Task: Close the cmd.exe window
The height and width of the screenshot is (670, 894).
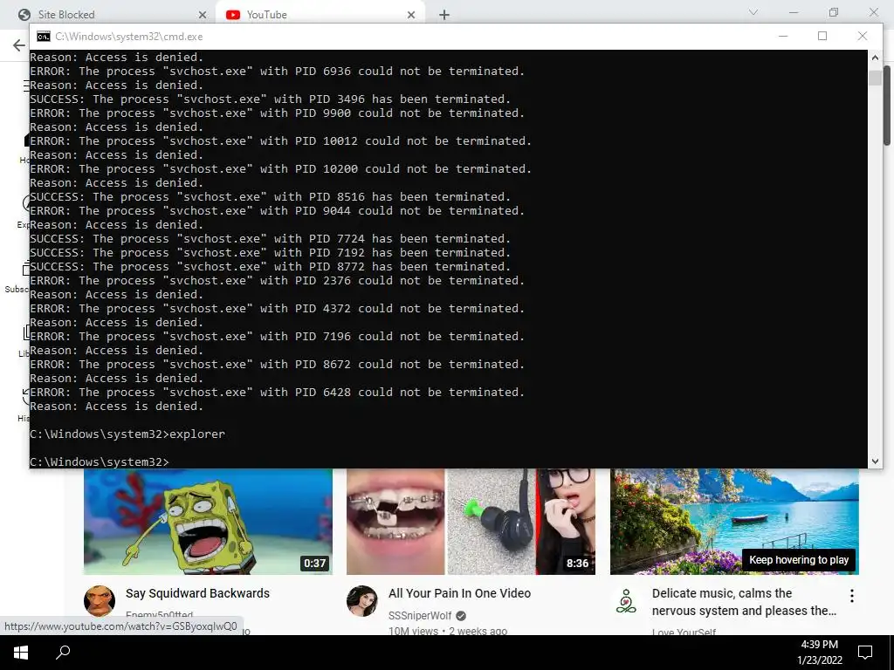Action: (x=862, y=36)
